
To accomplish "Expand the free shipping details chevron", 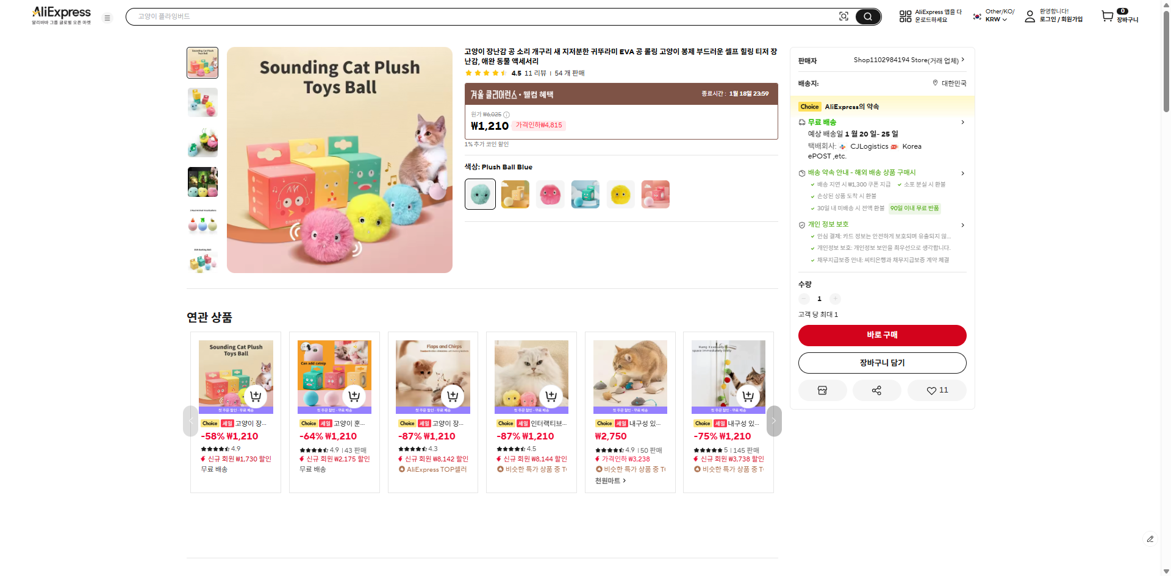I will pyautogui.click(x=962, y=123).
